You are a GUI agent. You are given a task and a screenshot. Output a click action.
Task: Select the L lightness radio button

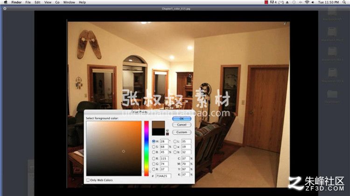(x=175, y=141)
